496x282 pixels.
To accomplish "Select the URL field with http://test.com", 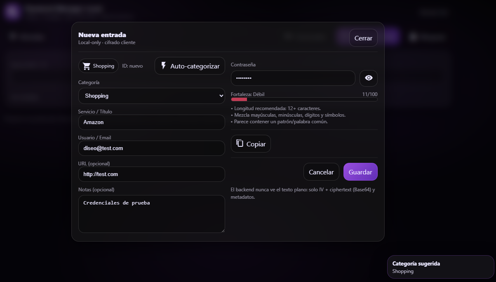I will click(151, 174).
